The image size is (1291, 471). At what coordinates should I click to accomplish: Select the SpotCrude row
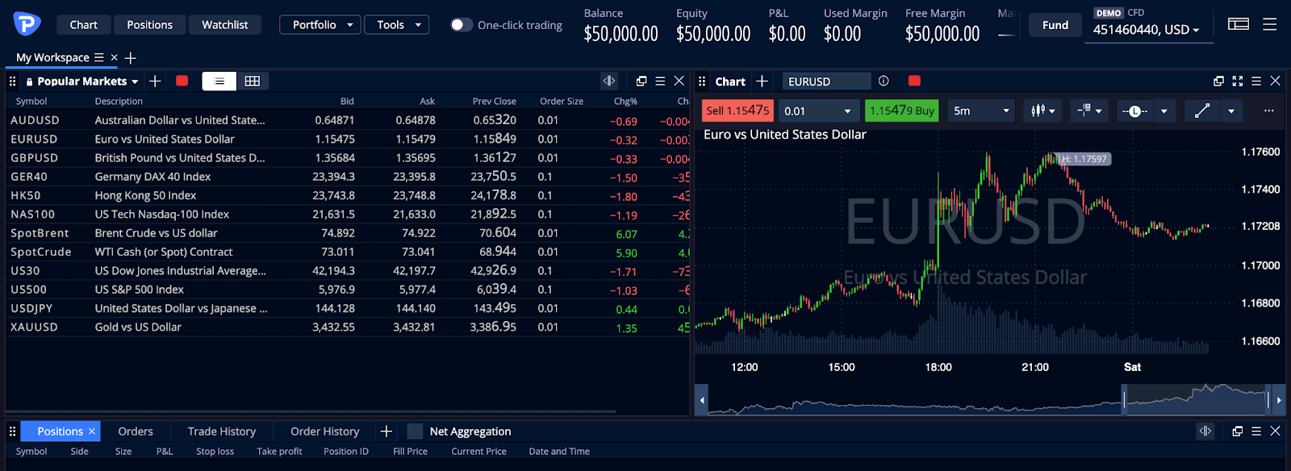click(x=348, y=252)
